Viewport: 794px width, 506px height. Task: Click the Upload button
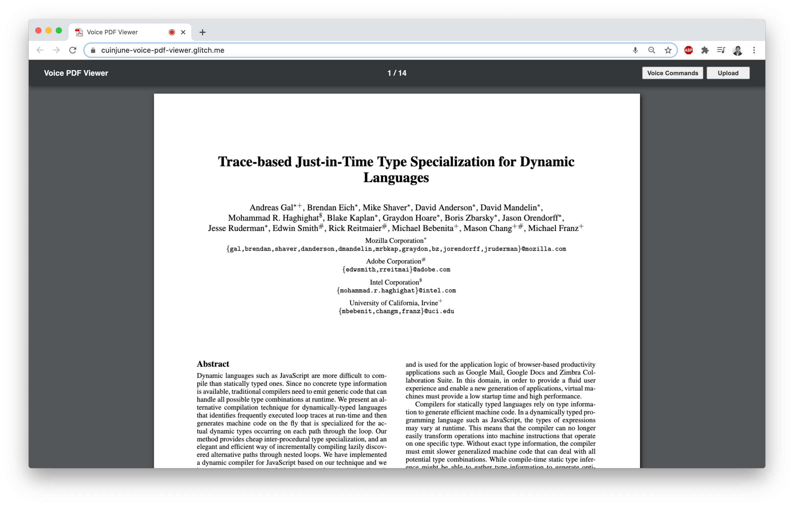(x=728, y=73)
